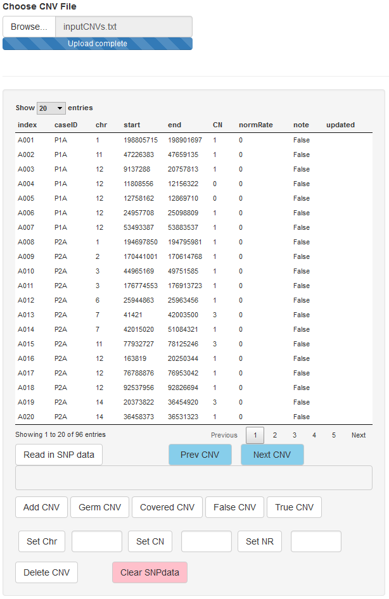The width and height of the screenshot is (389, 599).
Task: Click the Add CNV button
Action: coord(41,507)
